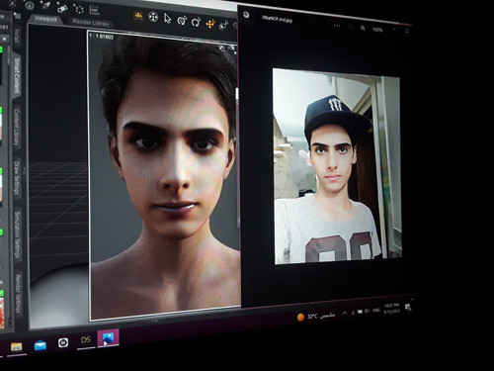Minimize the Photos window

(x=394, y=30)
